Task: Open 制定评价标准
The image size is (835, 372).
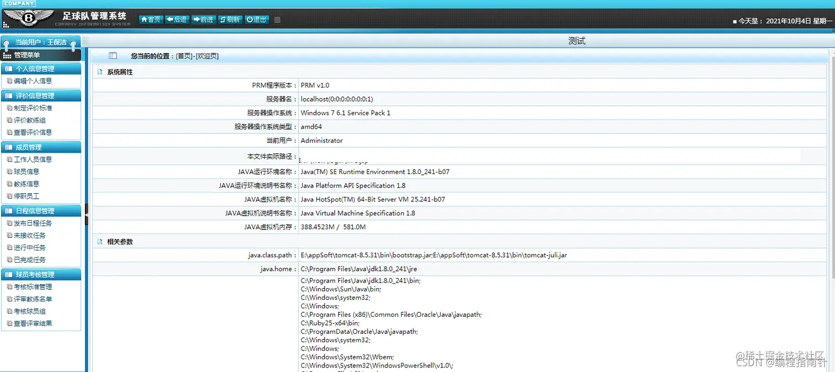Action: pyautogui.click(x=33, y=108)
